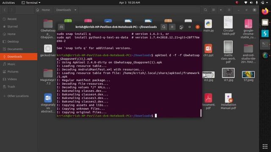Select Circular 160th.pdf file
Screen dimensions: 271x152
tap(228, 22)
